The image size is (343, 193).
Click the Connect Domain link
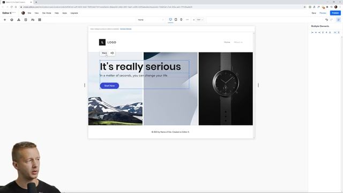click(x=126, y=29)
